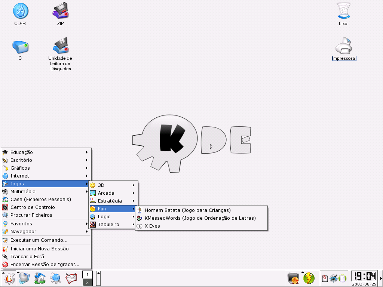Screen dimensions: 383x287
Task: Click the K menu gear button
Action: coord(9,278)
